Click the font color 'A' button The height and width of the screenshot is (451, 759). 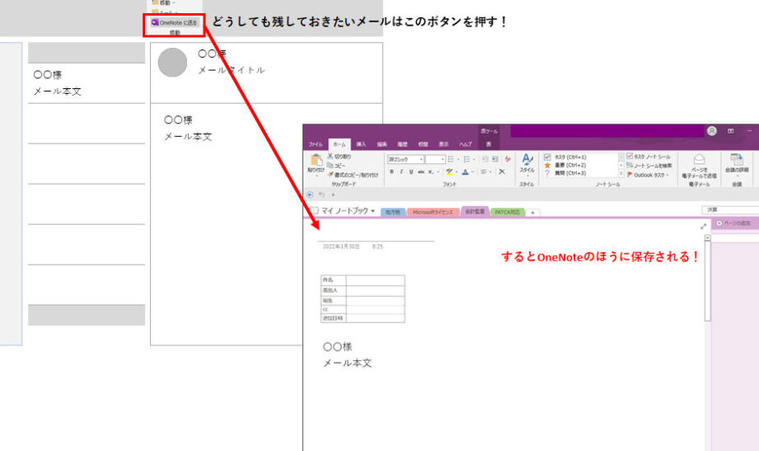point(465,172)
